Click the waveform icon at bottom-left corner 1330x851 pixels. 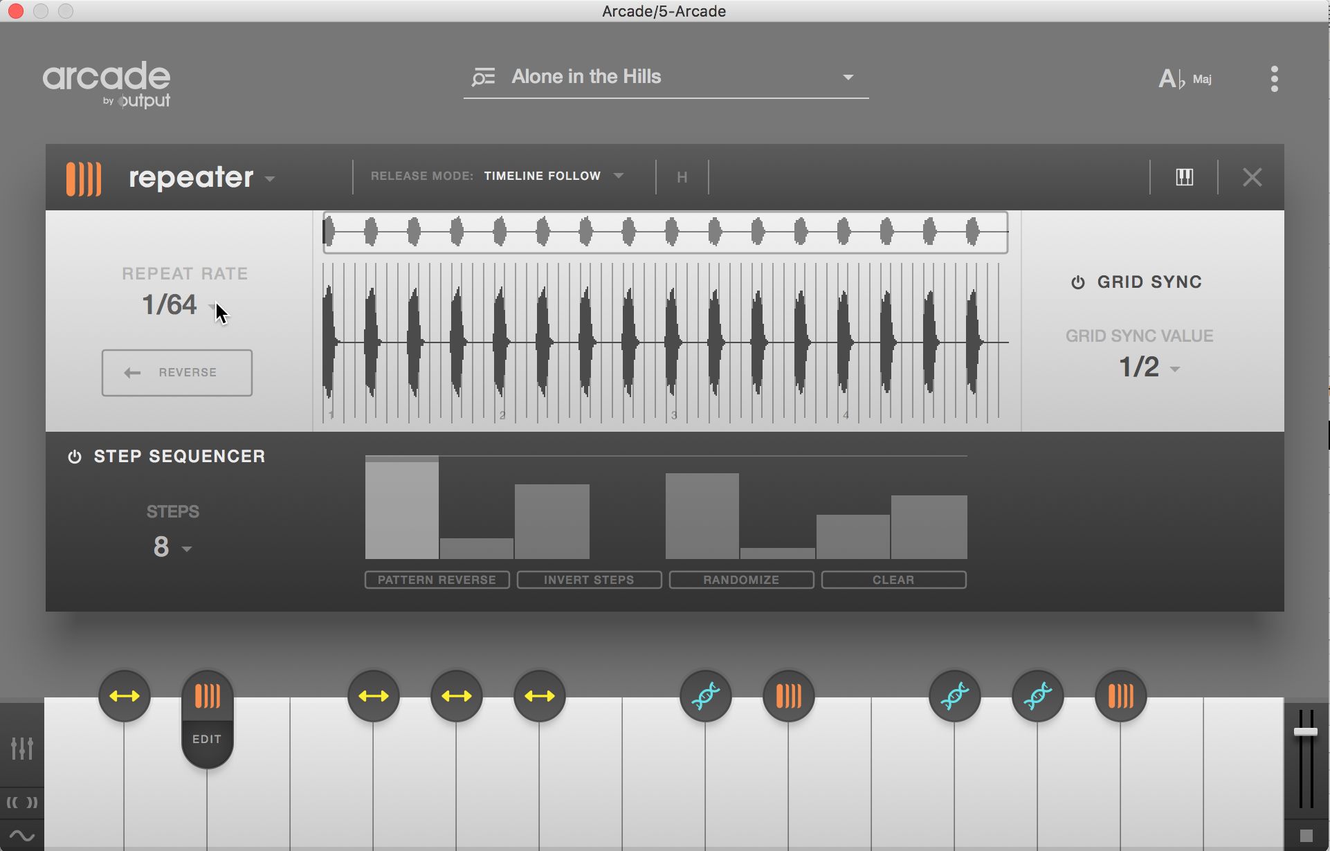pos(22,836)
